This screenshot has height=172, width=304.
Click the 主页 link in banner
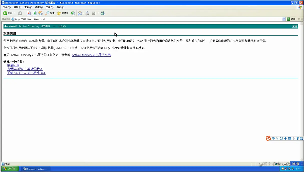tap(295, 26)
